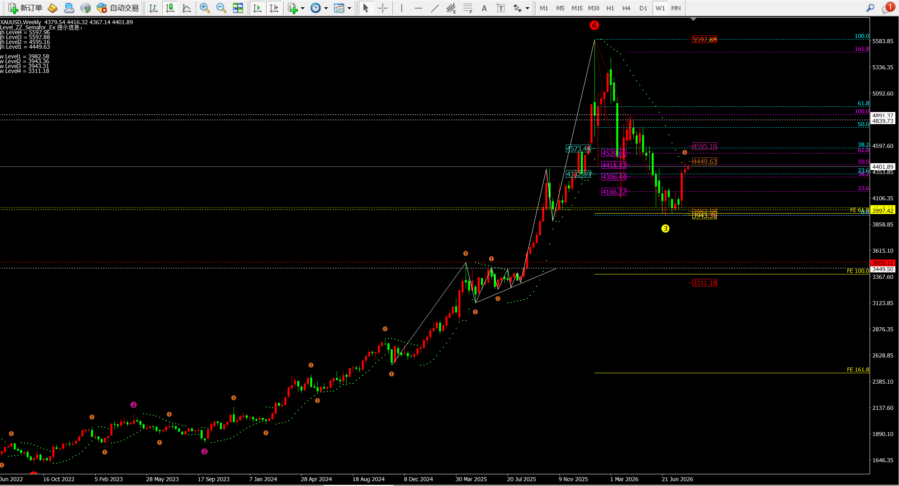Click the magenta 4166.37 chart label
899x486 pixels.
614,192
